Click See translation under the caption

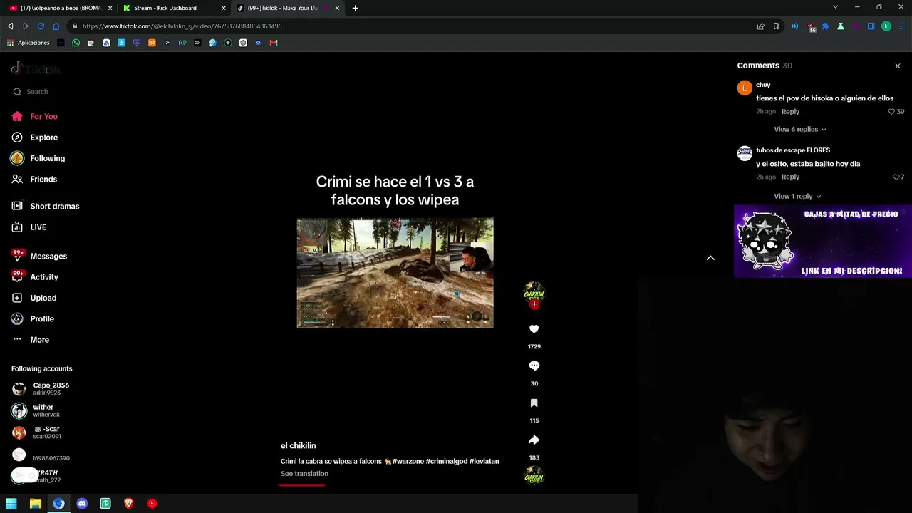coord(304,474)
